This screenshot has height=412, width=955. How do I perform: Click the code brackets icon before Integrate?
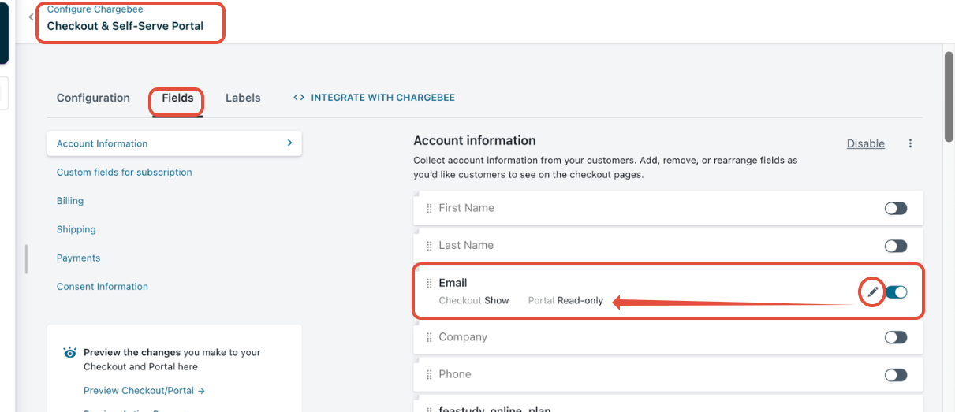[x=299, y=98]
